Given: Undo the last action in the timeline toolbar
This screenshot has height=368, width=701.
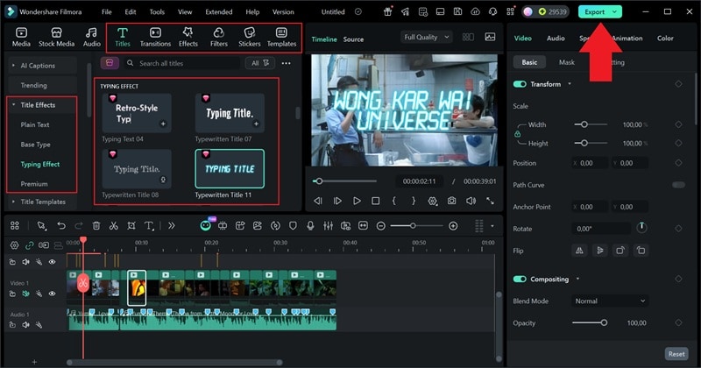Looking at the screenshot, I should [61, 226].
